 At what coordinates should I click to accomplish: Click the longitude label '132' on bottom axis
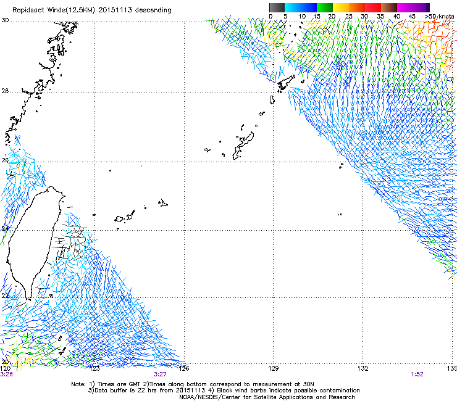click(363, 368)
